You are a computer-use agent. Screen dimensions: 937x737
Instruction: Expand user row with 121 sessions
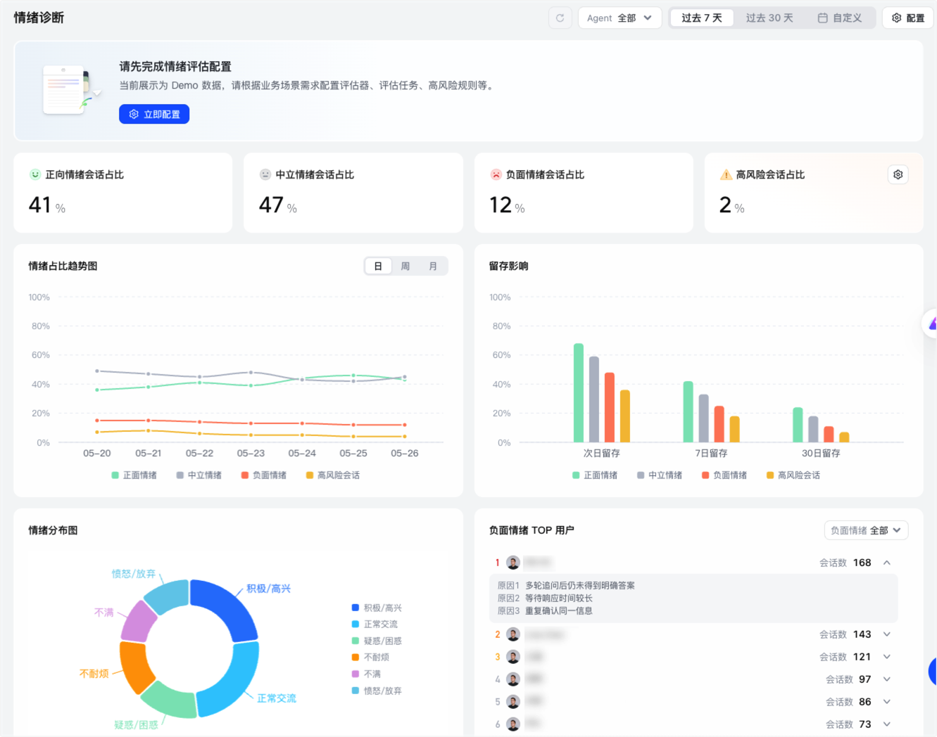tap(887, 657)
